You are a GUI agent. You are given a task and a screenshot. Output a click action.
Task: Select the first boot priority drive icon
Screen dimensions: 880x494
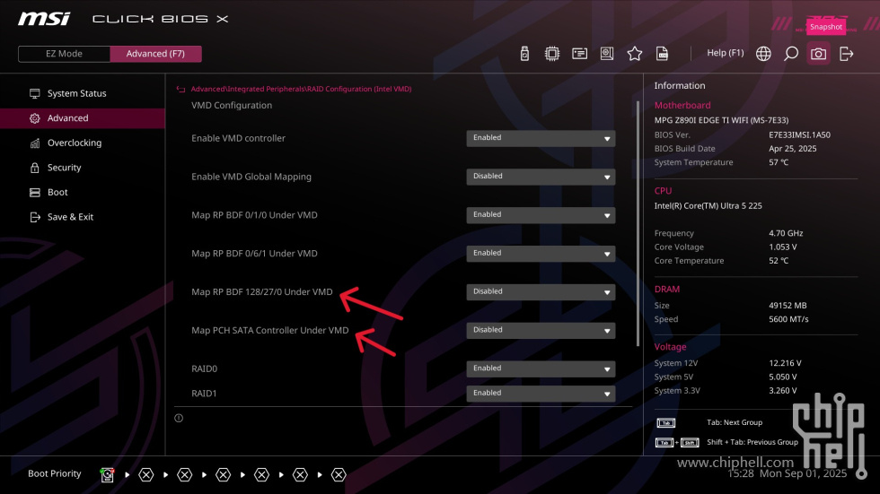pos(107,475)
